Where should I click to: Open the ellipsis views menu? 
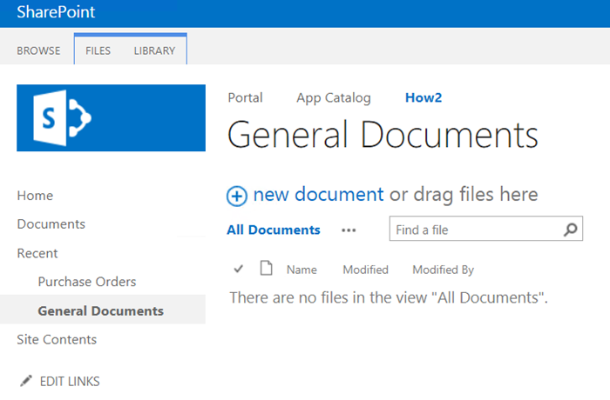[x=349, y=230]
